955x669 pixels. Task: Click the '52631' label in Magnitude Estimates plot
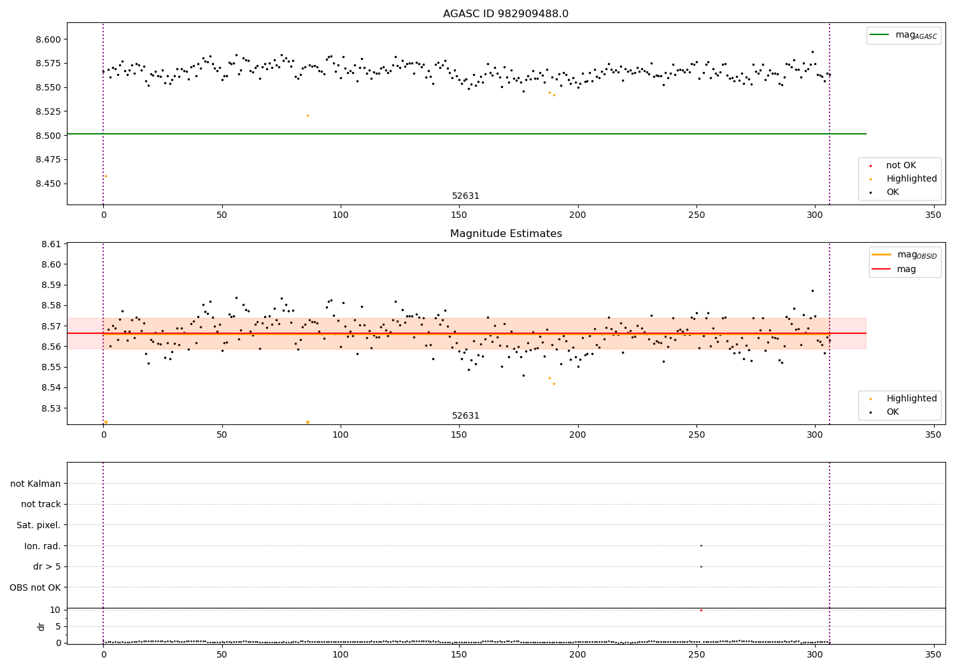point(465,416)
